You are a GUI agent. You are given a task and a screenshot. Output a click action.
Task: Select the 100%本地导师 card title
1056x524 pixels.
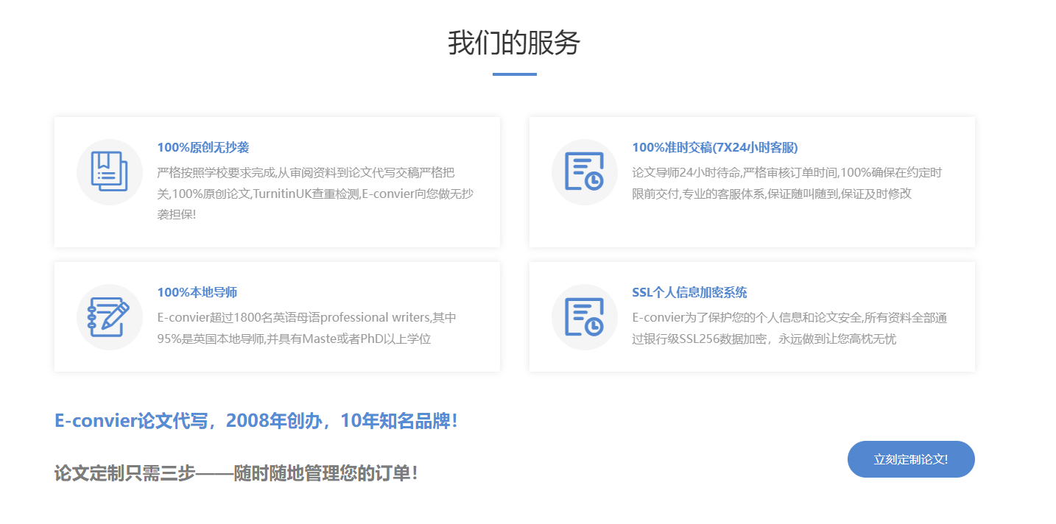[197, 292]
